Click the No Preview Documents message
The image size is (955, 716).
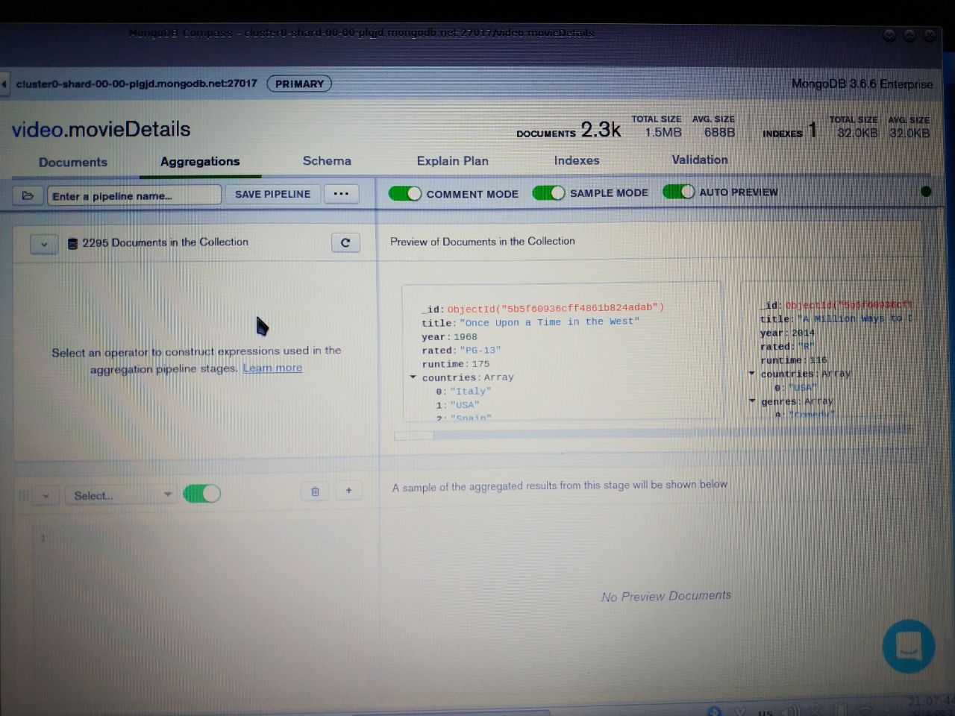click(666, 596)
